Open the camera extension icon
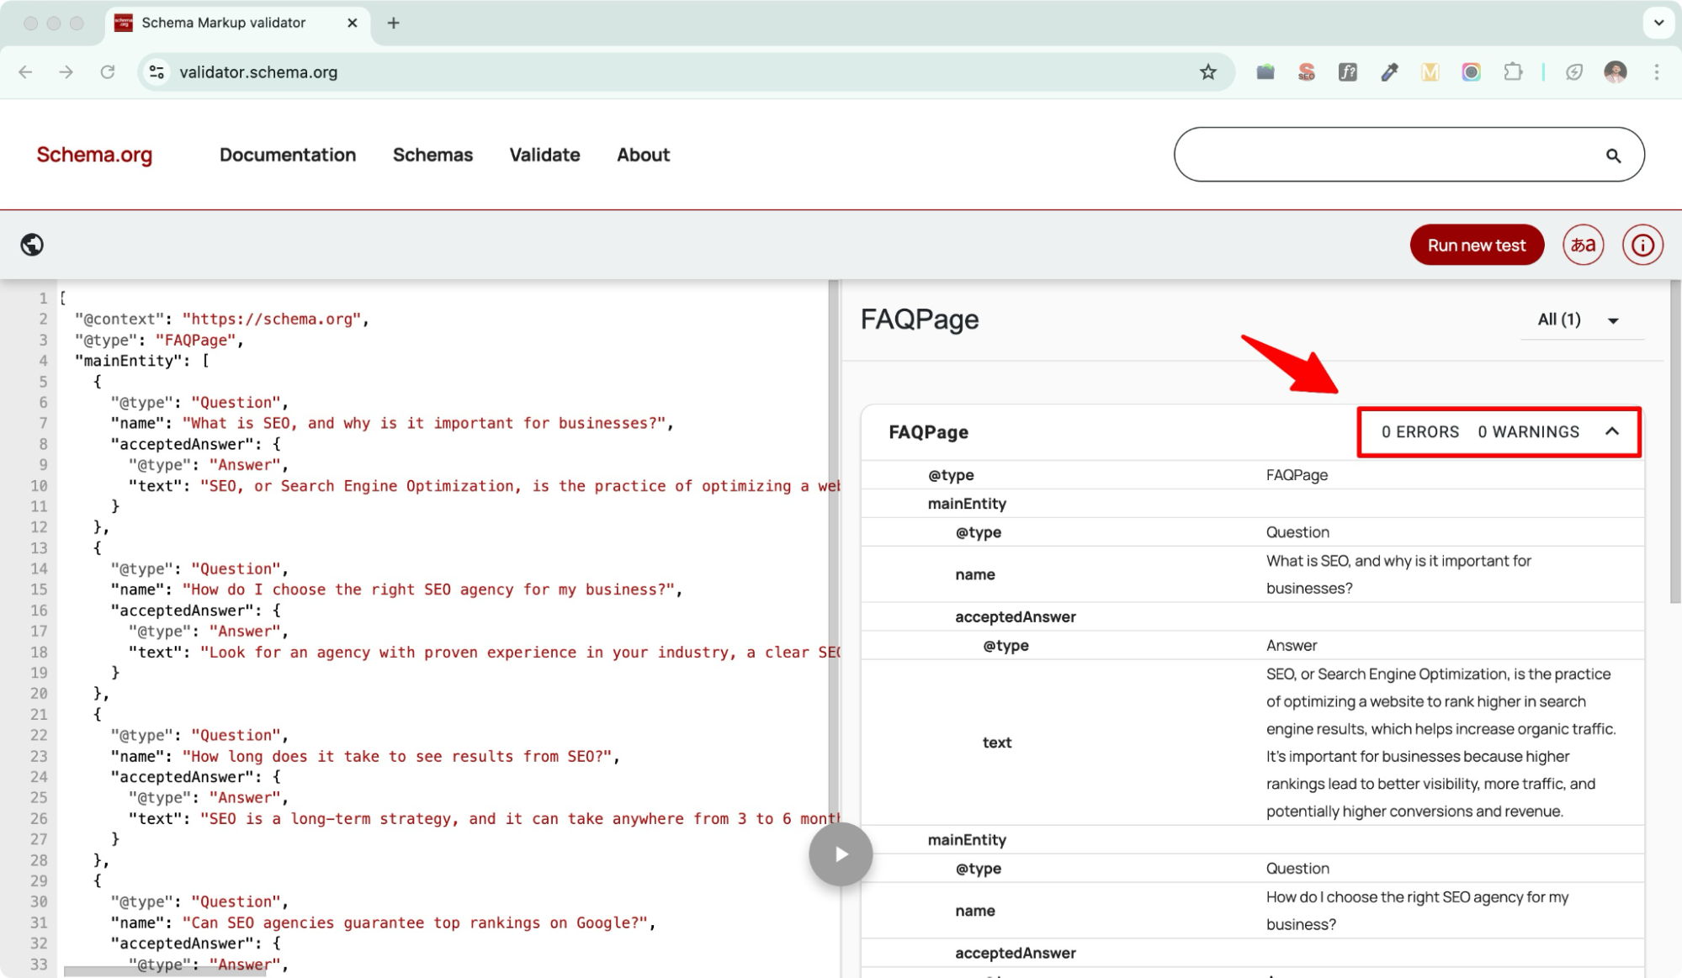Screen dimensions: 1682x978 click(x=1471, y=72)
